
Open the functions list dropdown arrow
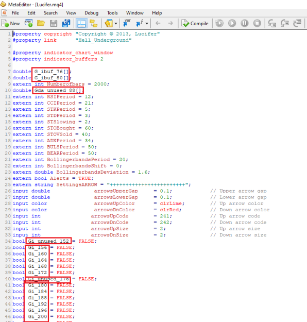(x=147, y=24)
